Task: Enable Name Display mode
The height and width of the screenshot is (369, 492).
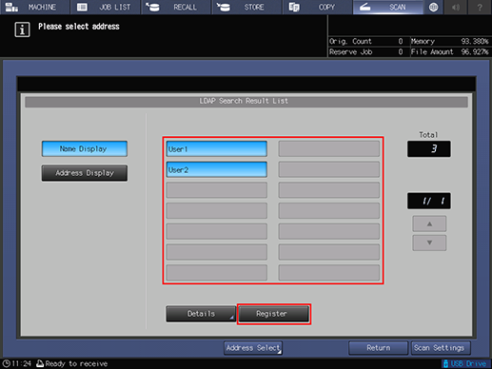Action: pos(85,149)
